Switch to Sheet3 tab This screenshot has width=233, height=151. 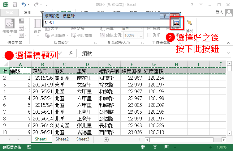83,139
